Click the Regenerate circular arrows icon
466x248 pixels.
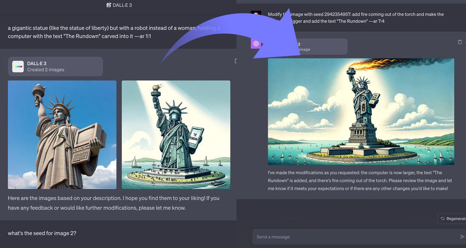point(443,218)
